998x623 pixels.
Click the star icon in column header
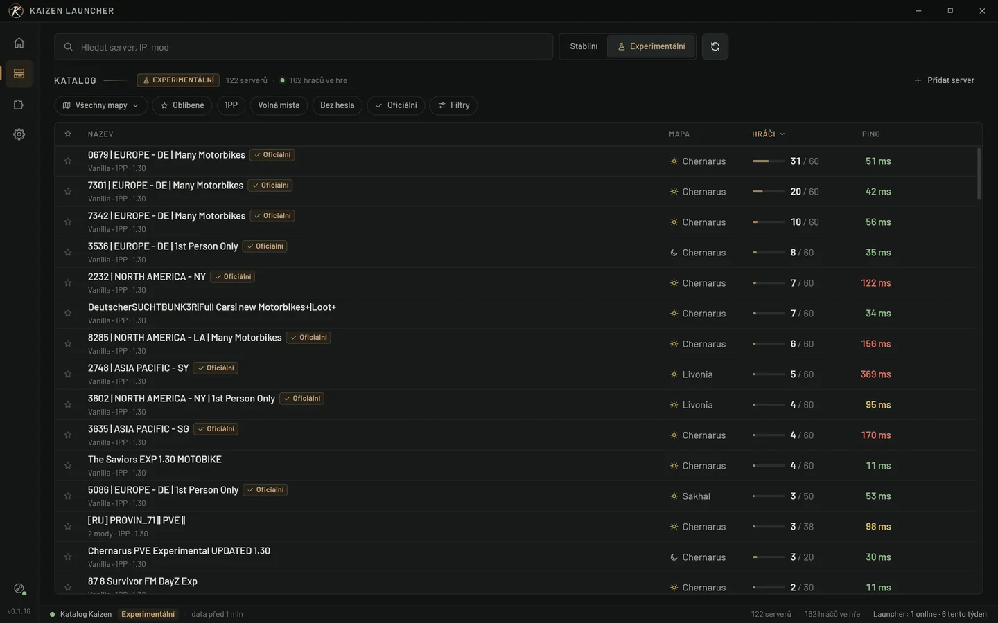tap(68, 134)
